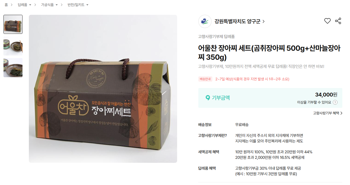Click the location pin icon by 기부금액
The height and width of the screenshot is (185, 350).
pos(208,98)
